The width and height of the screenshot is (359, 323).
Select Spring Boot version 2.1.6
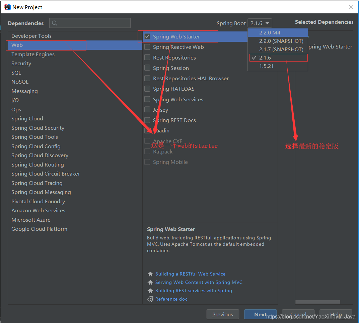pyautogui.click(x=278, y=58)
